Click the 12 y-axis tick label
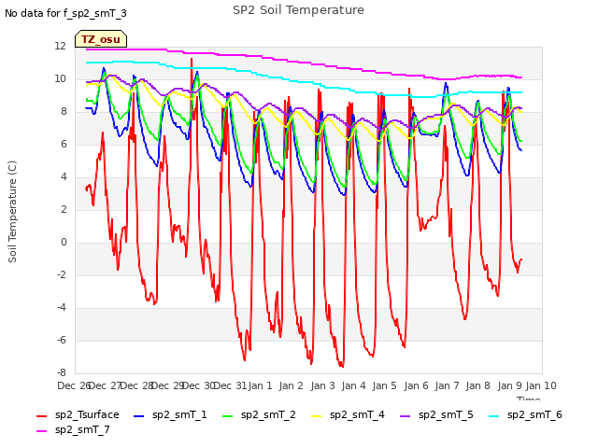 (60, 47)
